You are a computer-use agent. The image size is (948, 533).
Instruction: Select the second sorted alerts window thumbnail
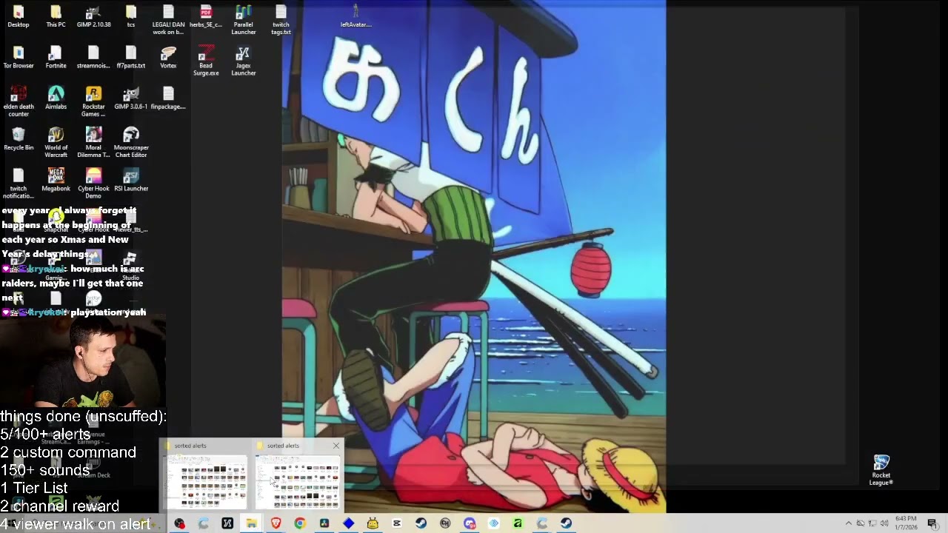pos(298,481)
